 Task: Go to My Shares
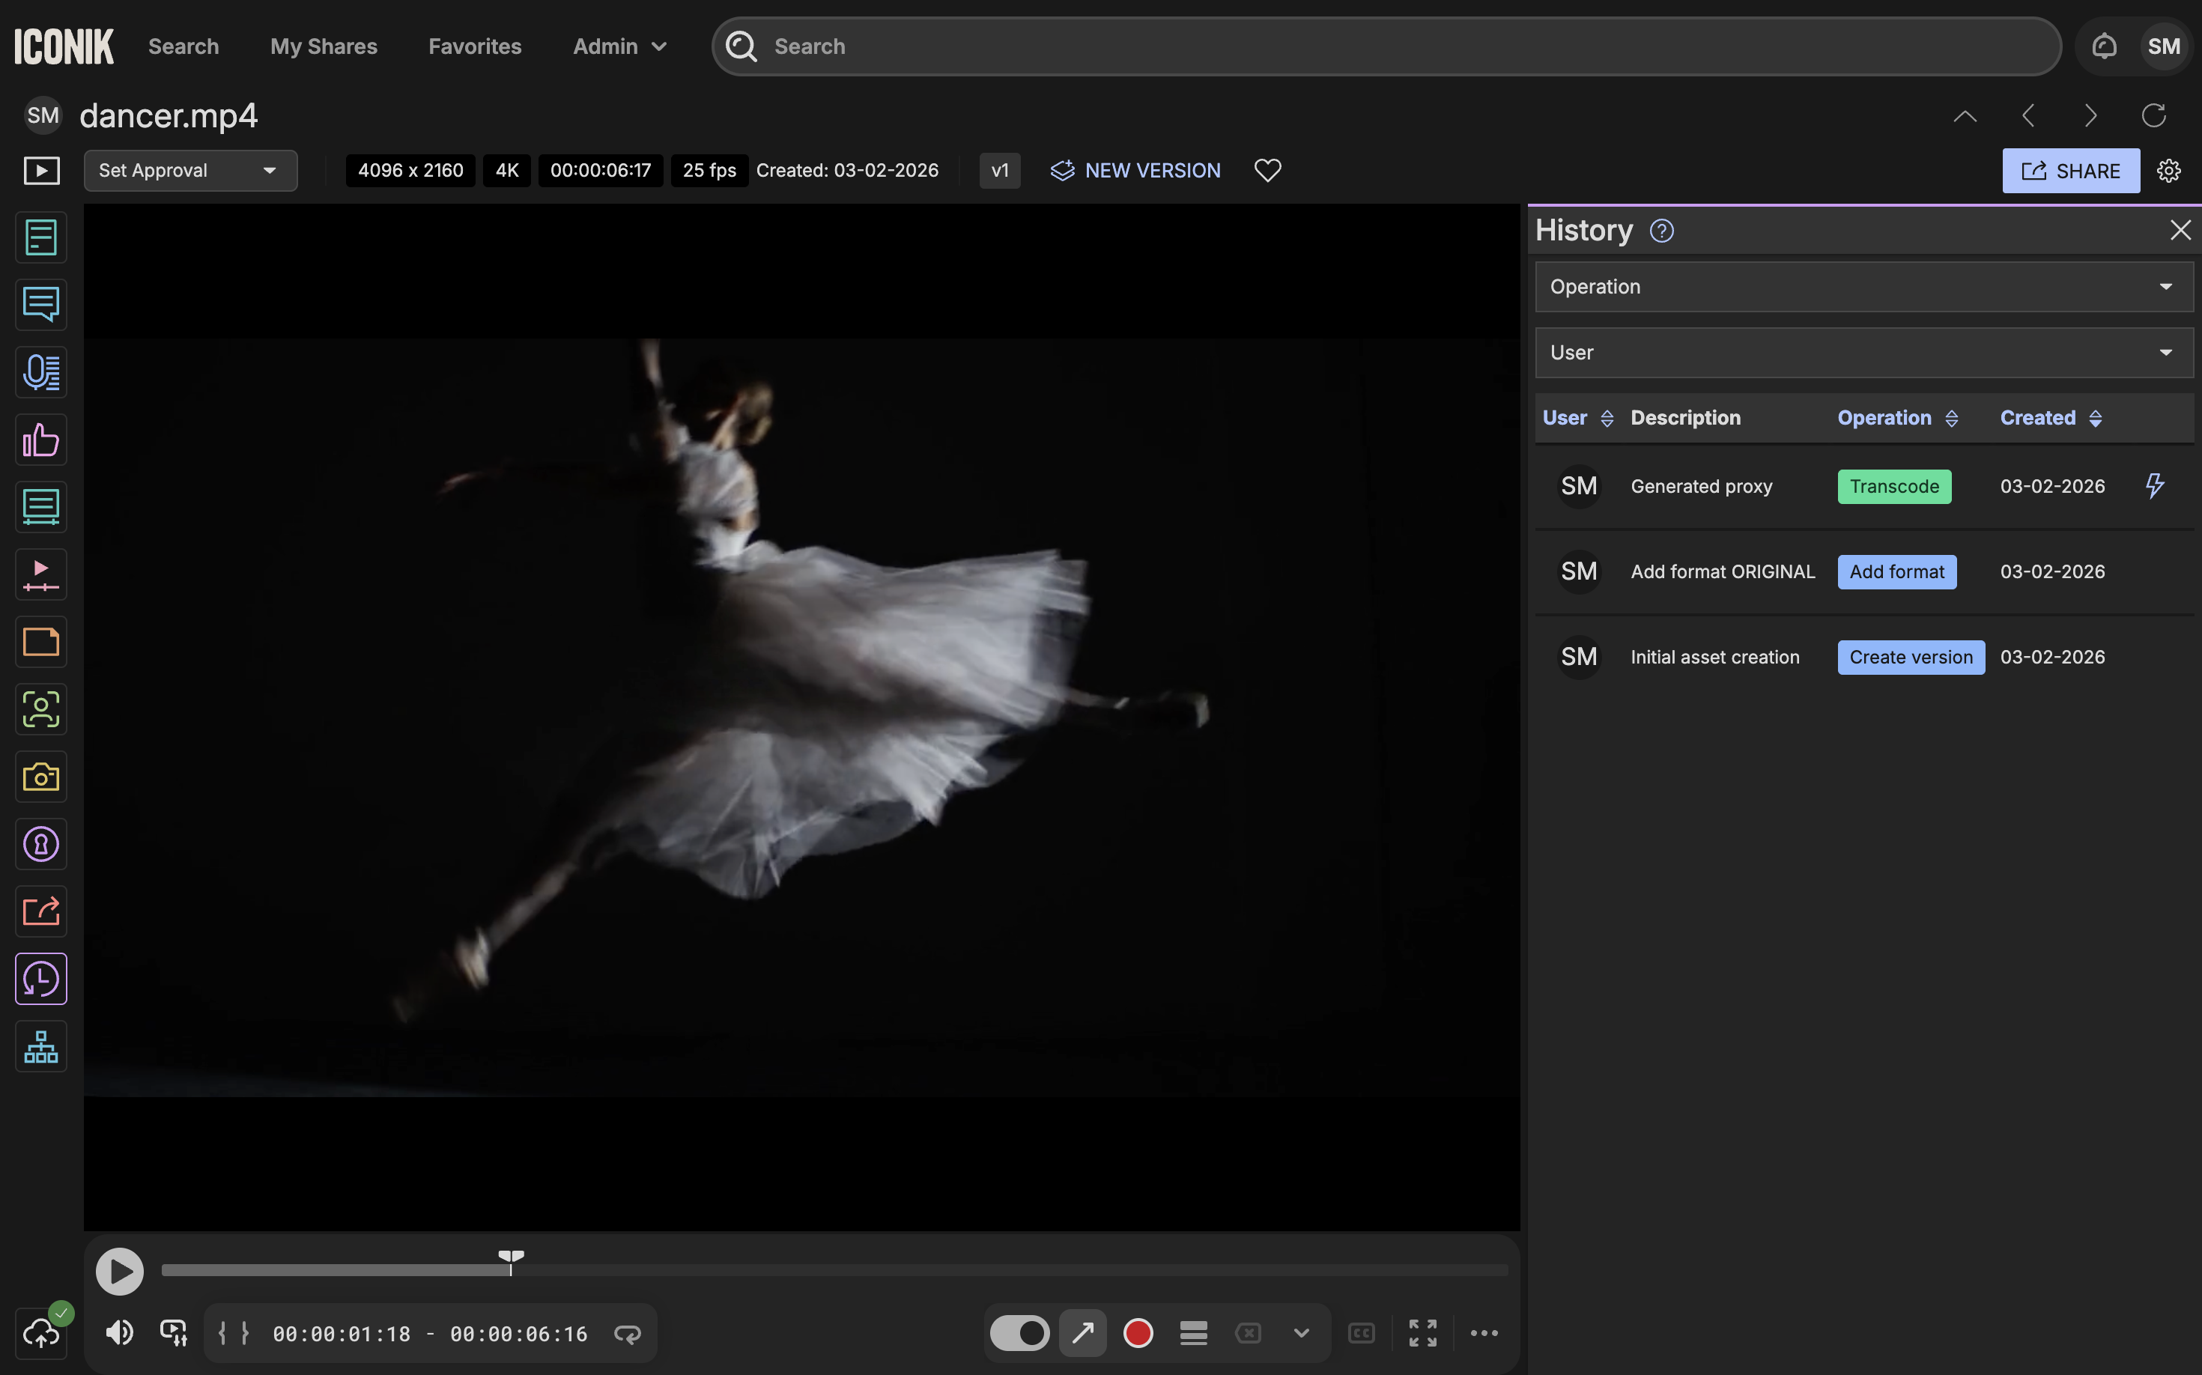[324, 46]
